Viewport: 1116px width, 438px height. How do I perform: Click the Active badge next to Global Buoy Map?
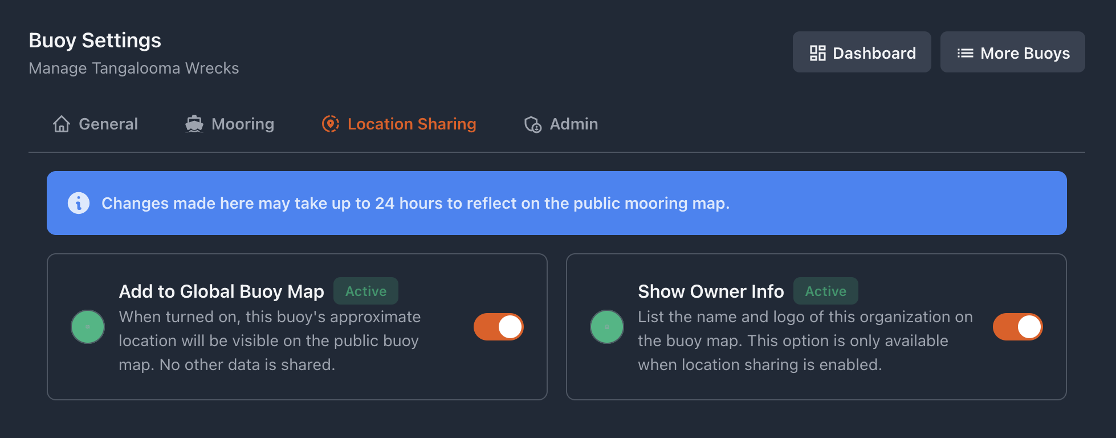tap(366, 291)
